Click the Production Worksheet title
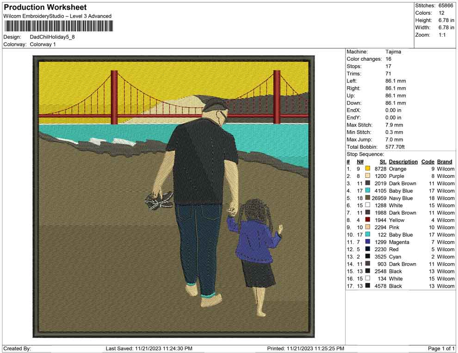The height and width of the screenshot is (353, 458). (x=45, y=7)
